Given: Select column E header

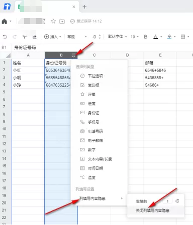Looking at the screenshot, I should pyautogui.click(x=160, y=55).
